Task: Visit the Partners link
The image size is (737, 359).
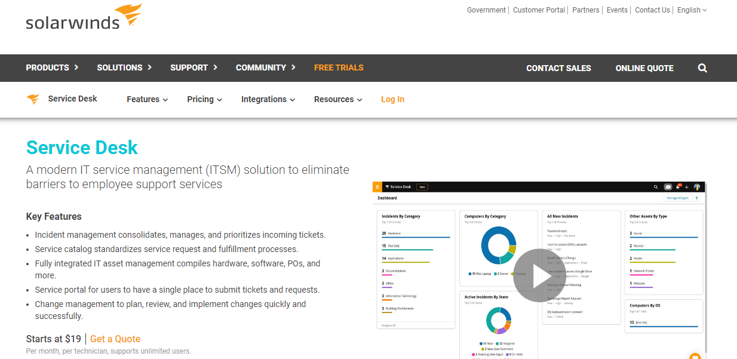Action: pyautogui.click(x=586, y=10)
